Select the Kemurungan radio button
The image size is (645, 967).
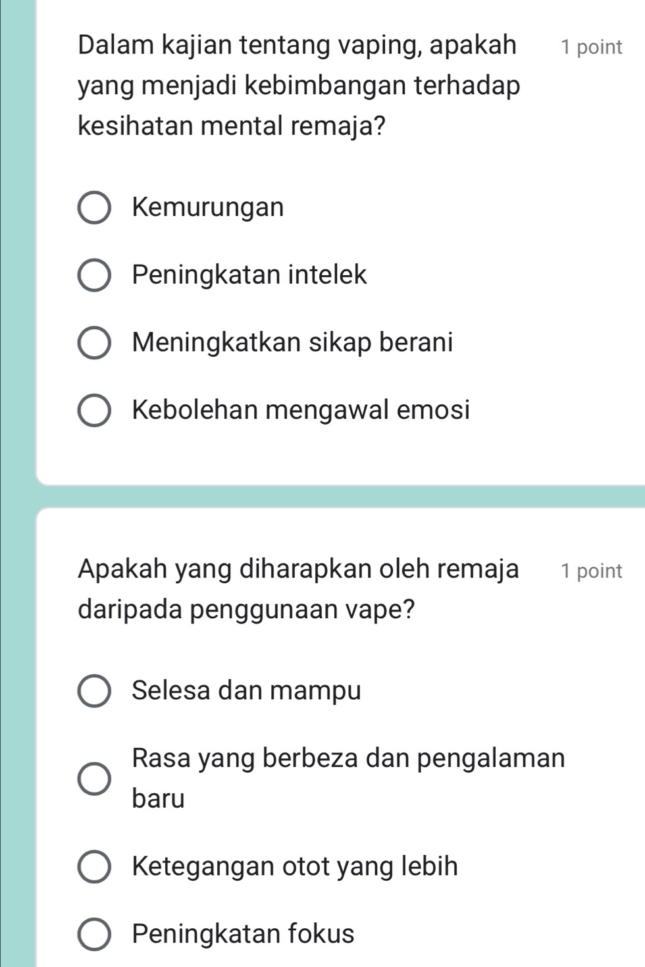95,208
